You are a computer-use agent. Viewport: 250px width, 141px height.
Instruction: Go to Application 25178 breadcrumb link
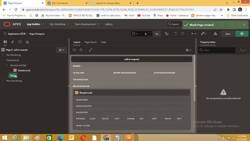click(x=16, y=34)
